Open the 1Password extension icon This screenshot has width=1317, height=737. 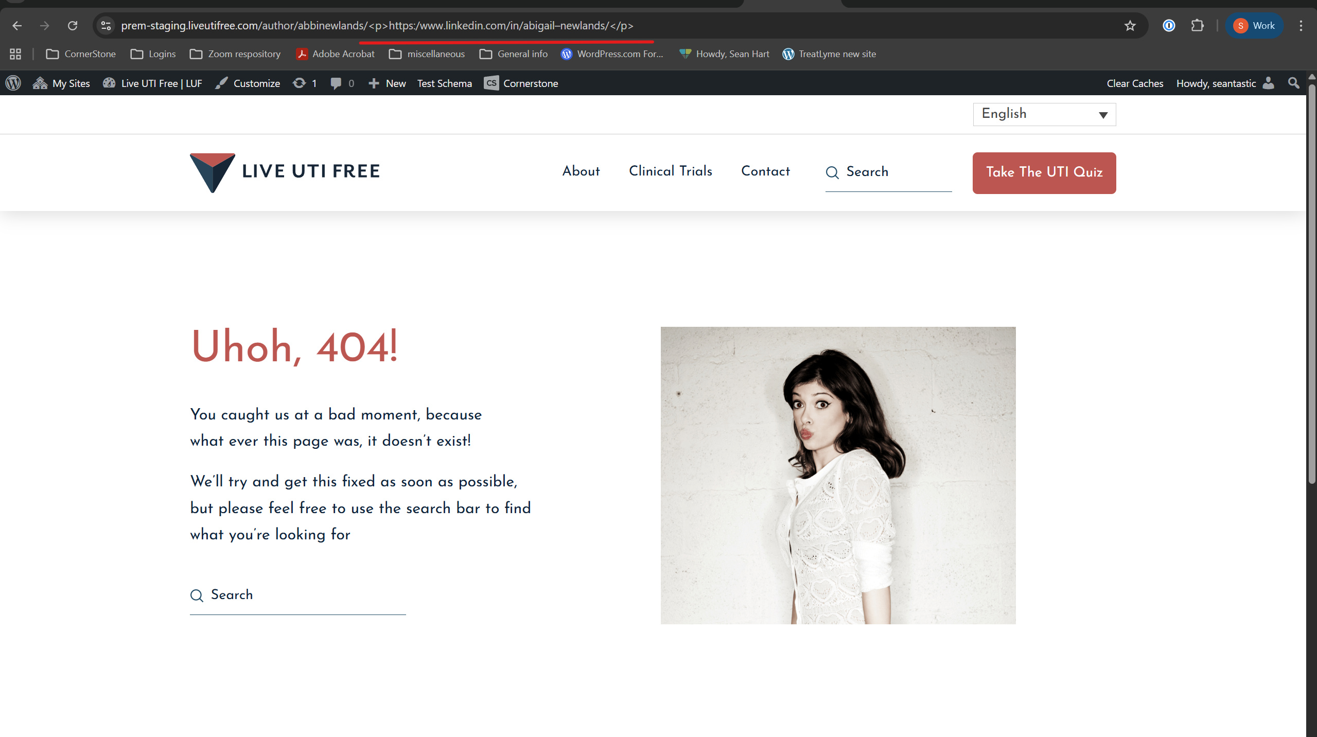[1169, 25]
